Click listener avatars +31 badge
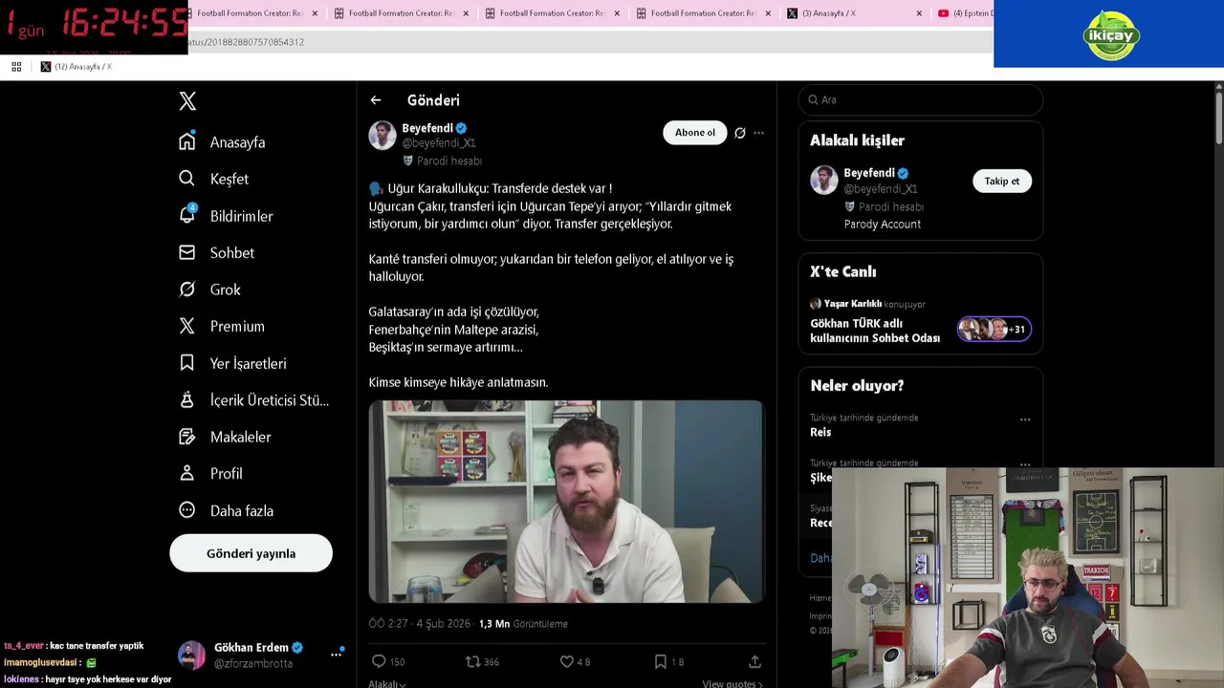The image size is (1224, 688). click(994, 329)
